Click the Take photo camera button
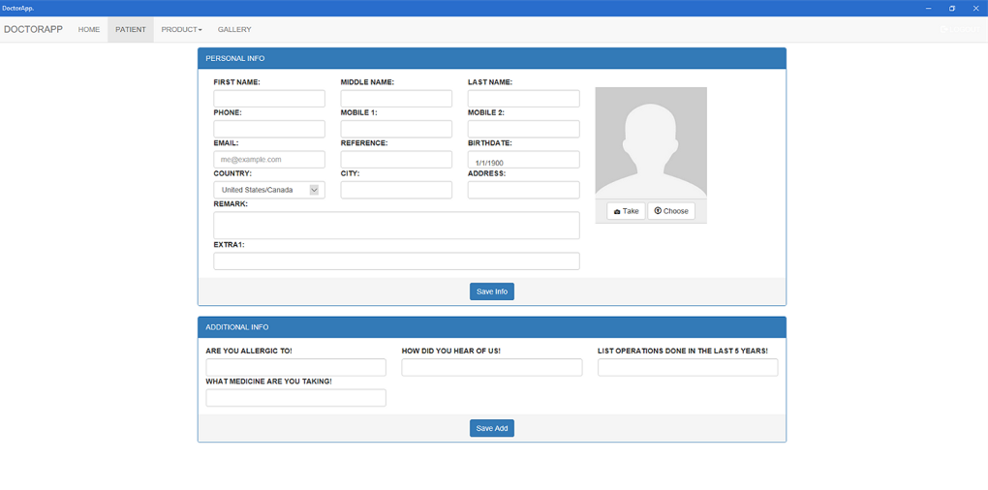Screen dimensions: 988x490 (x=626, y=211)
